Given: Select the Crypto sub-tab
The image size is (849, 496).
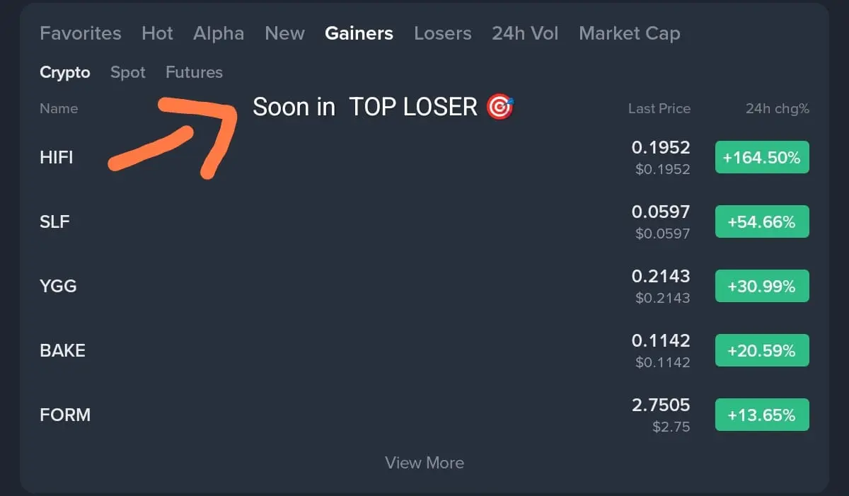Looking at the screenshot, I should click(65, 72).
